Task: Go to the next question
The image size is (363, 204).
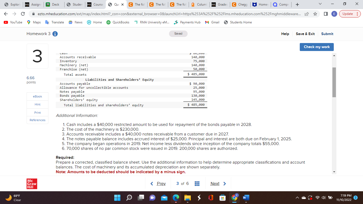Action: [x=218, y=184]
